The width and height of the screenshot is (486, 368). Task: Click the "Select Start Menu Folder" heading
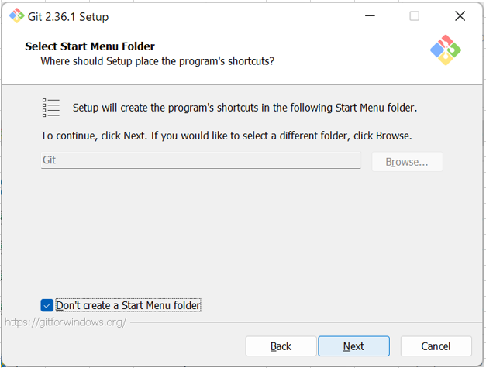[90, 46]
